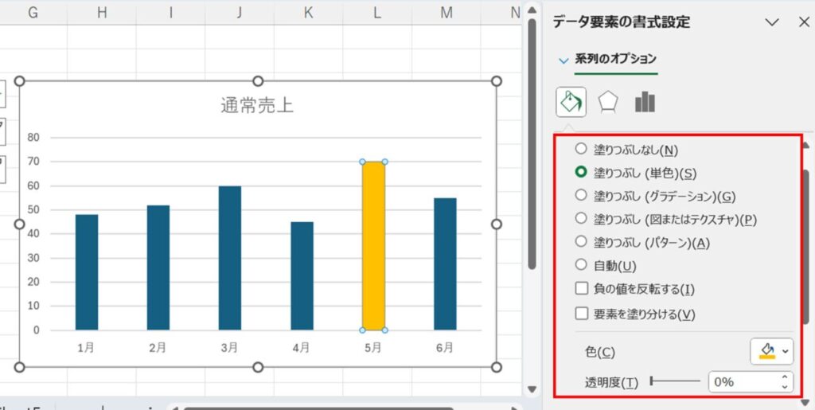Screen dimensions: 815x410
Task: Open the Effects pentagon tab
Action: (x=607, y=102)
